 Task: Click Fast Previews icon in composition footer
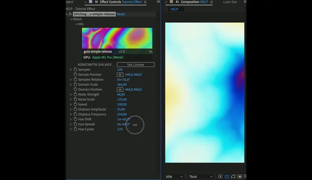click(x=220, y=176)
